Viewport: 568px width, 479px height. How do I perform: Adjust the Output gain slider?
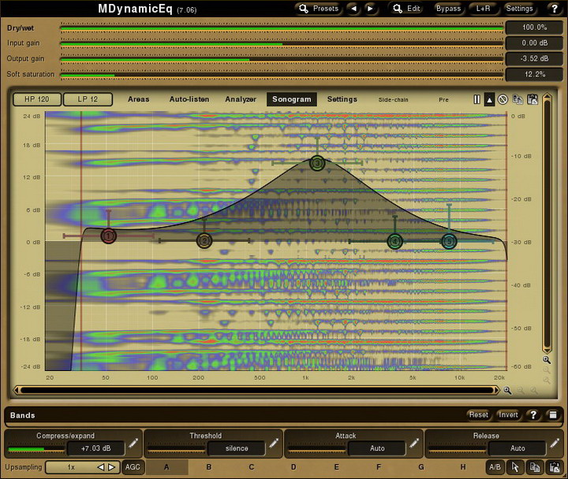(x=282, y=59)
